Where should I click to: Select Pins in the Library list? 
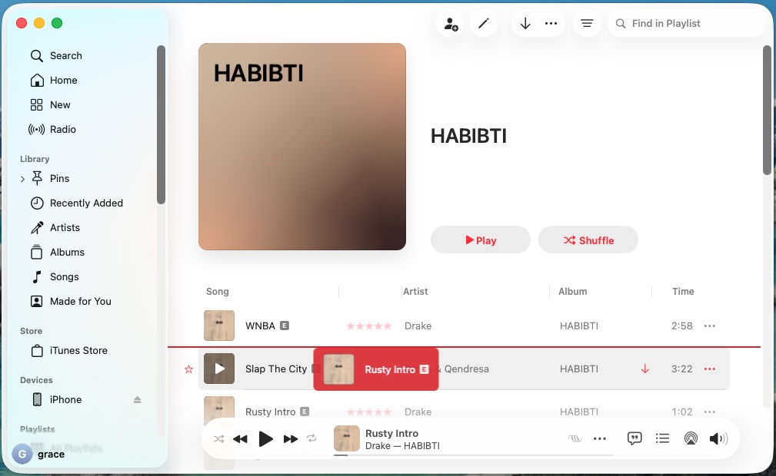(59, 178)
